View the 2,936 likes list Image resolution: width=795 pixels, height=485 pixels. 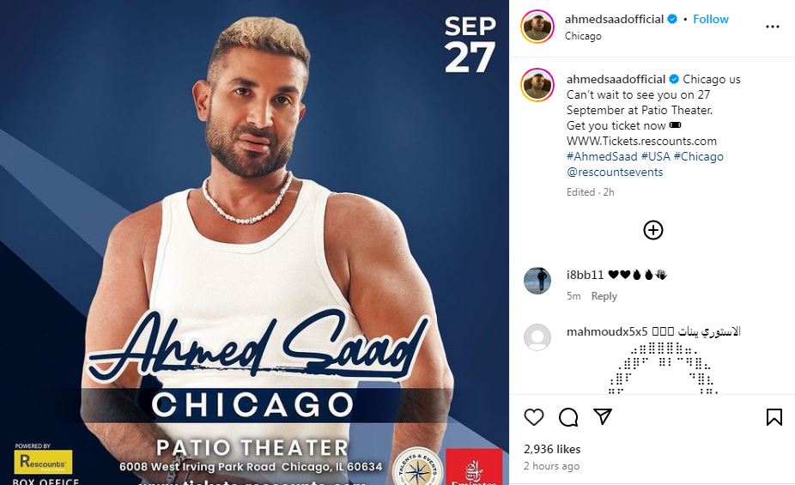(552, 449)
